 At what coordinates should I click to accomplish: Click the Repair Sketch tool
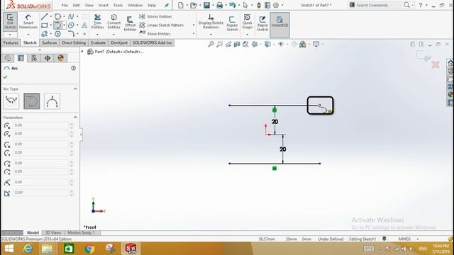click(x=232, y=23)
